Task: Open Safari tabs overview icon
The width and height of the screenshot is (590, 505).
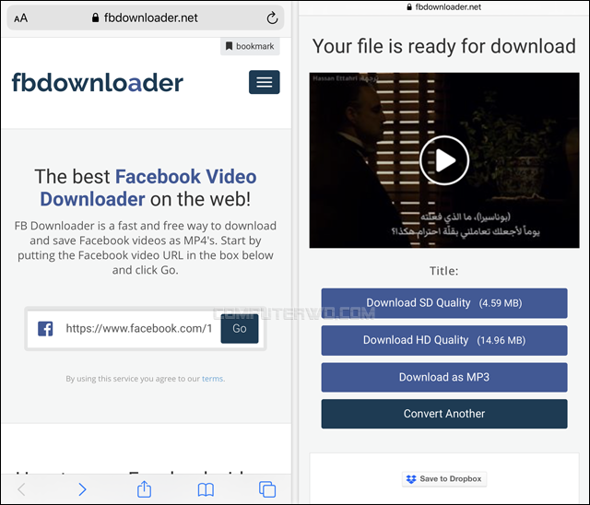Action: tap(267, 489)
